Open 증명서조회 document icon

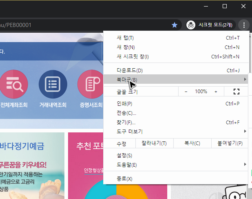(x=91, y=84)
